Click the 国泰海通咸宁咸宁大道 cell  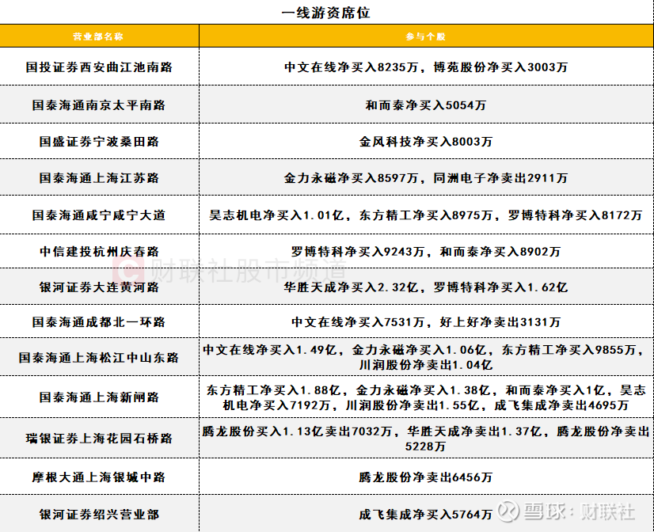99,215
